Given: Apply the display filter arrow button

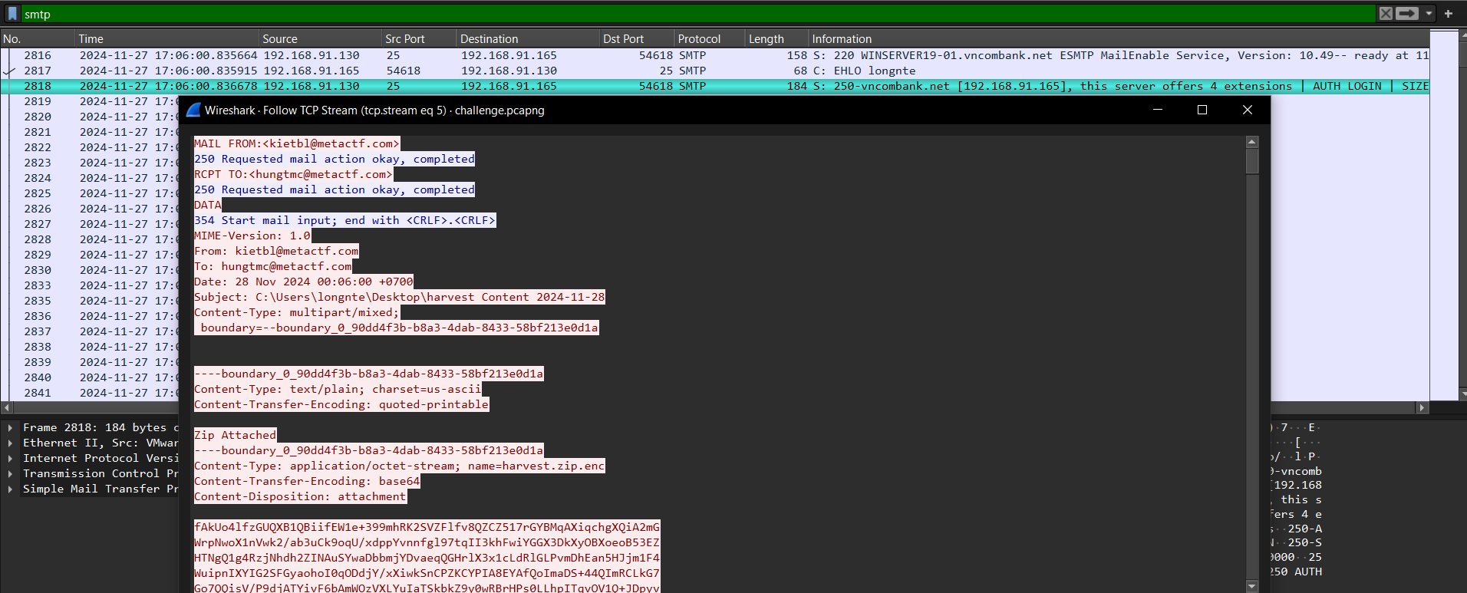Looking at the screenshot, I should (1407, 14).
